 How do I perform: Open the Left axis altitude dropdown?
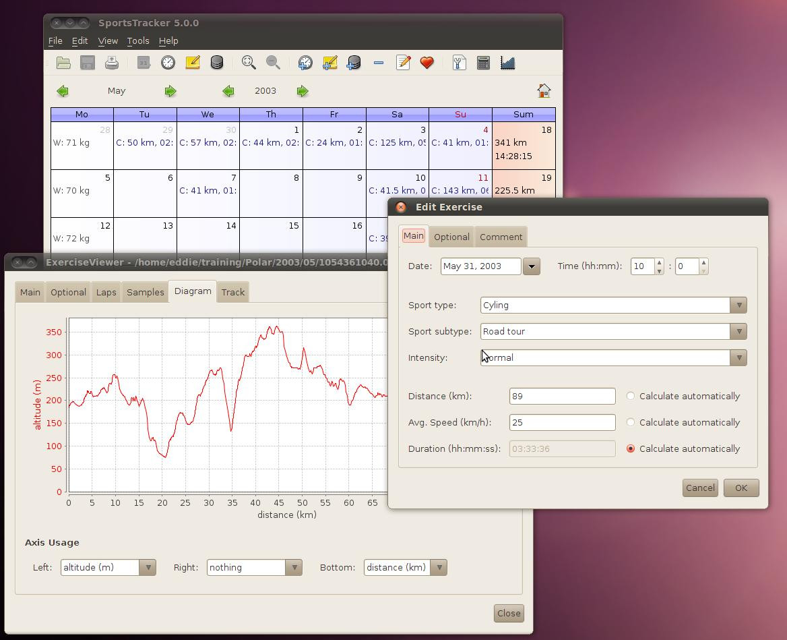148,567
